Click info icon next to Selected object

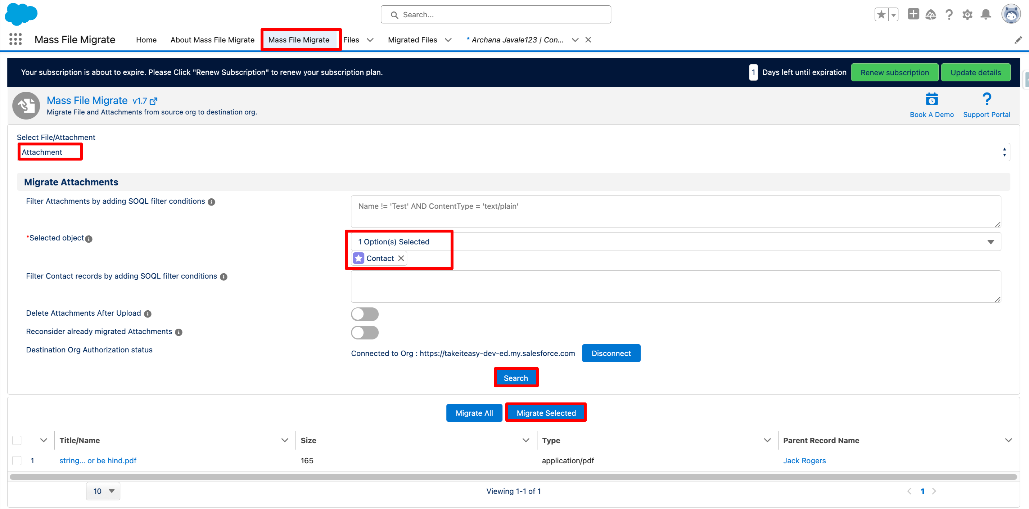(89, 239)
